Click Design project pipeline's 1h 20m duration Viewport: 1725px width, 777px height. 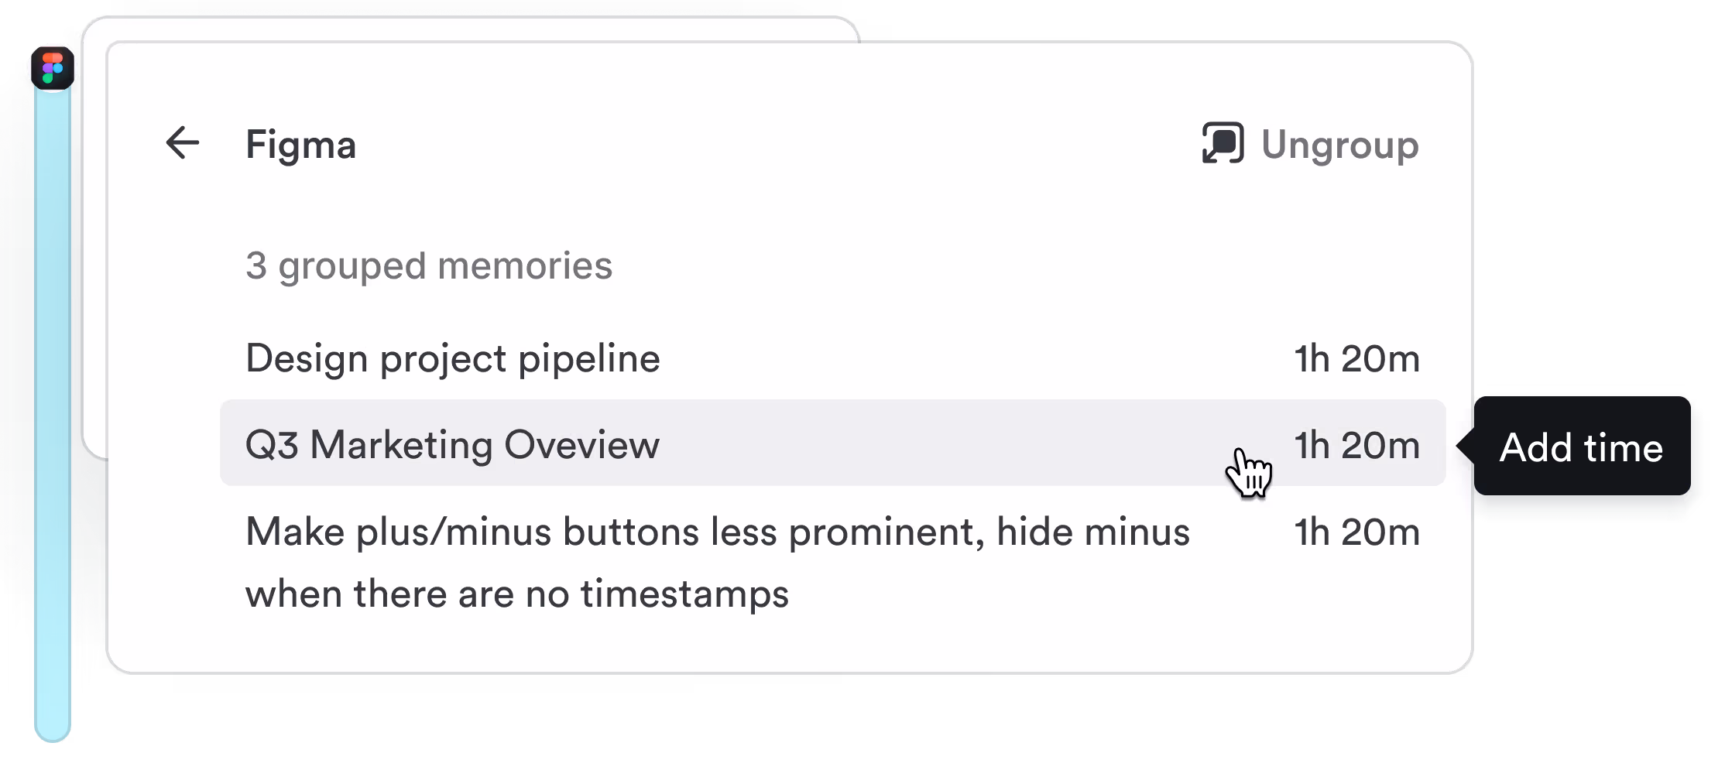(x=1356, y=359)
